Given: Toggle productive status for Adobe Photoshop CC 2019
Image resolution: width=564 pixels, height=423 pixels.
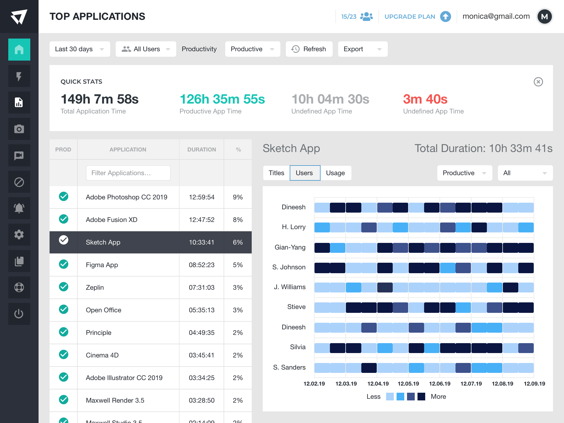Looking at the screenshot, I should pos(64,197).
